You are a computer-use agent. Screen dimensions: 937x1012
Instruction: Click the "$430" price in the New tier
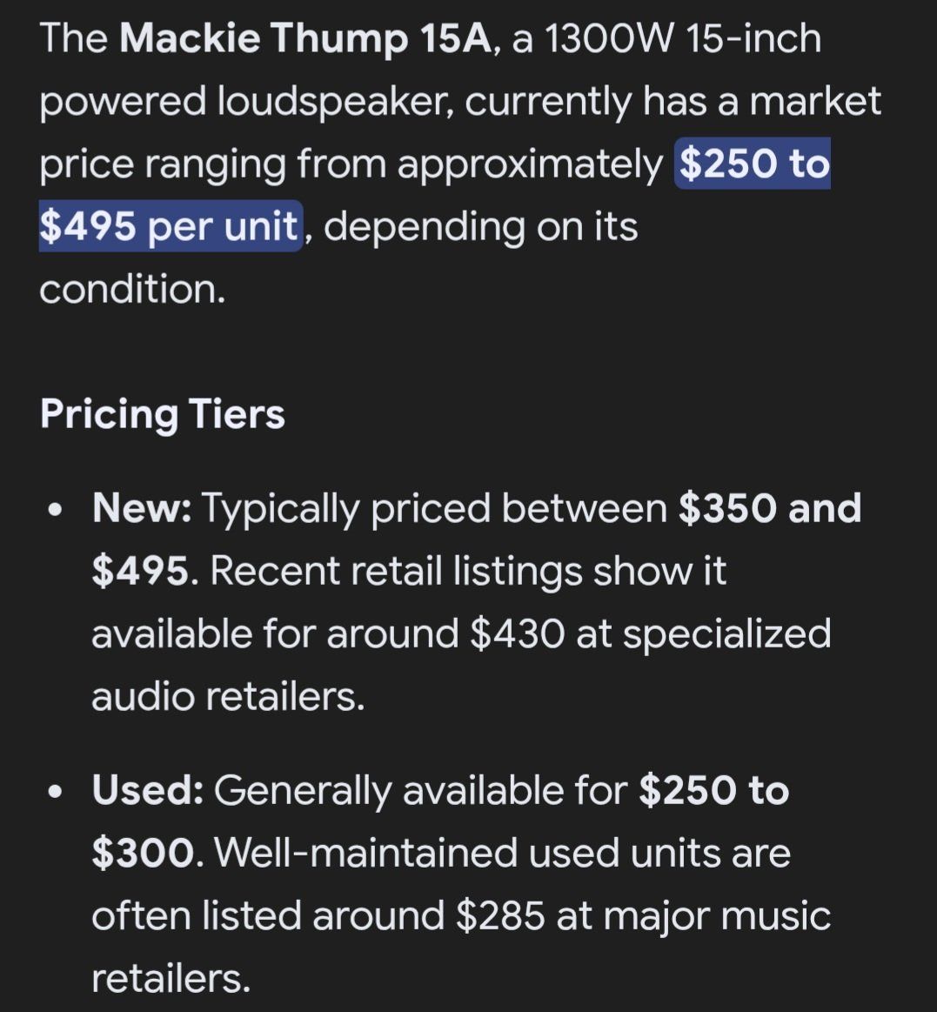click(x=517, y=633)
